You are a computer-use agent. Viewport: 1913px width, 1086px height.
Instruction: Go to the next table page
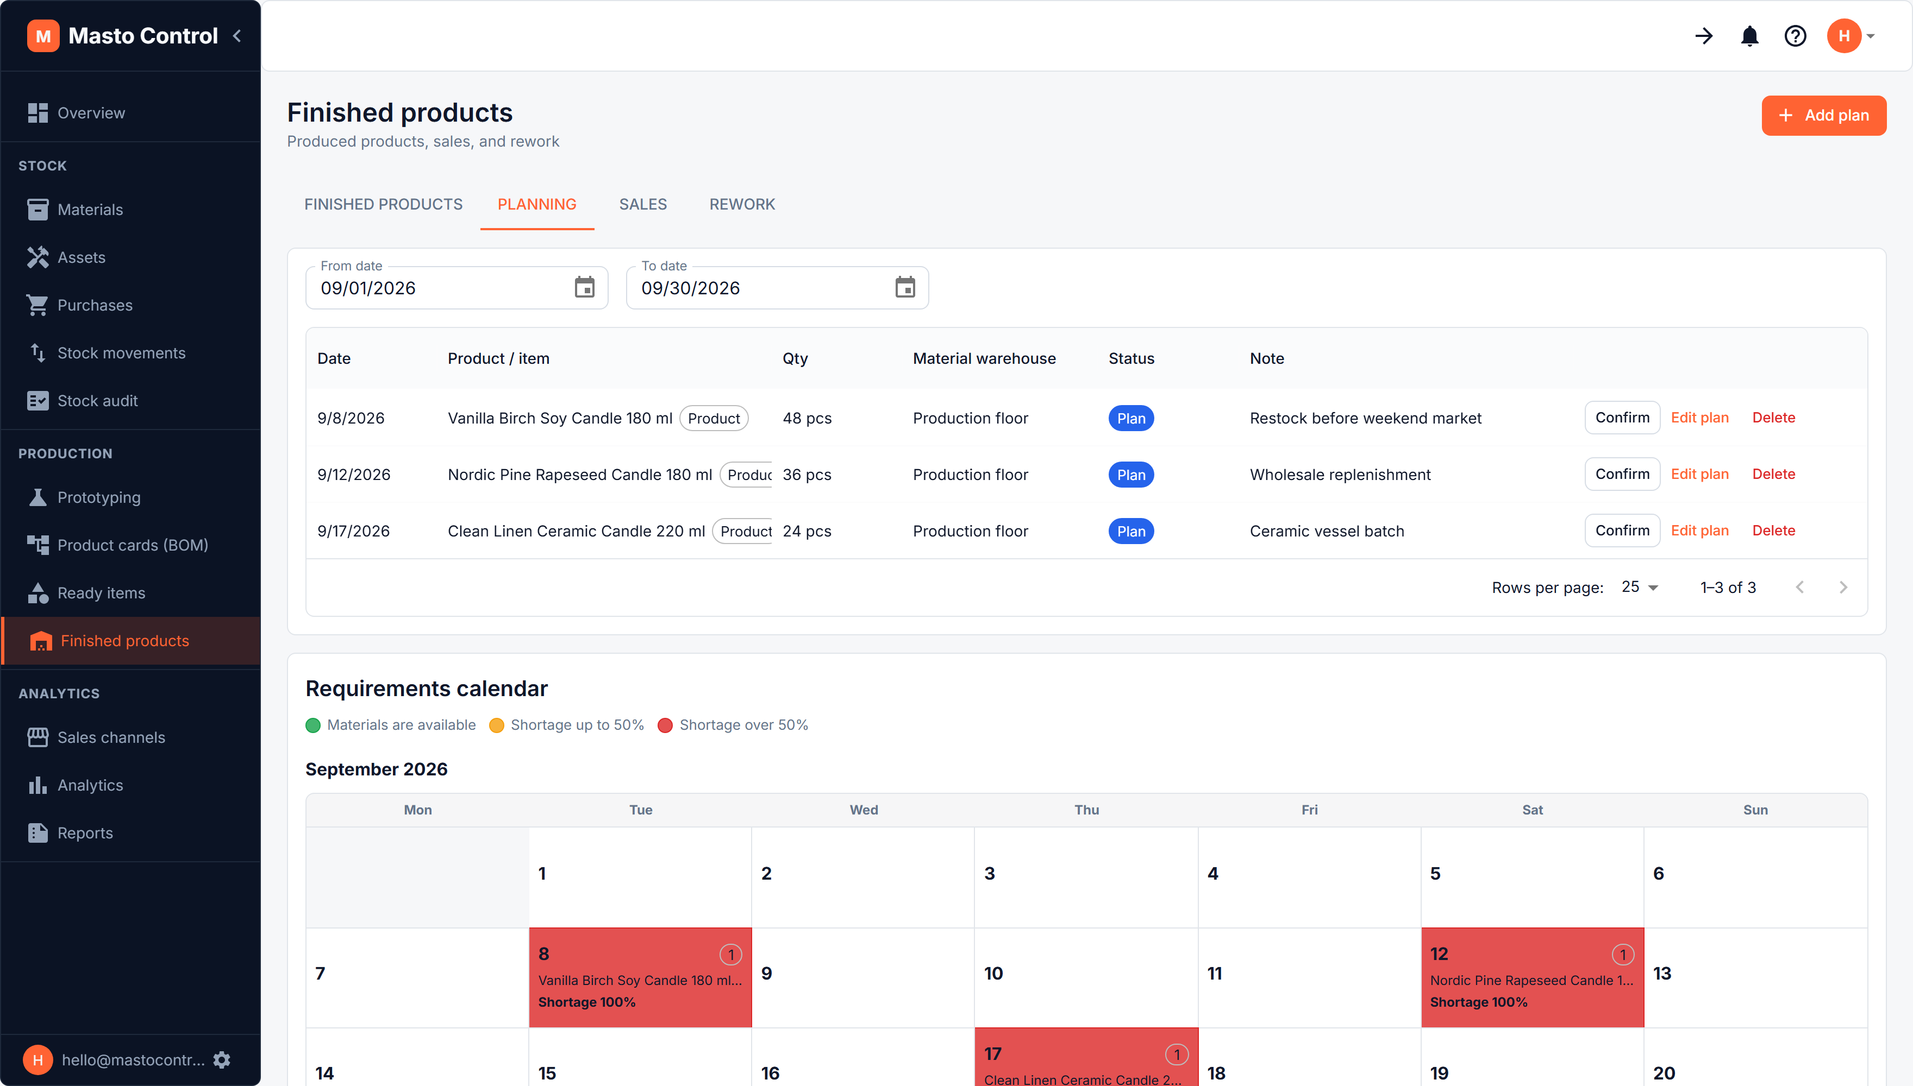1843,588
